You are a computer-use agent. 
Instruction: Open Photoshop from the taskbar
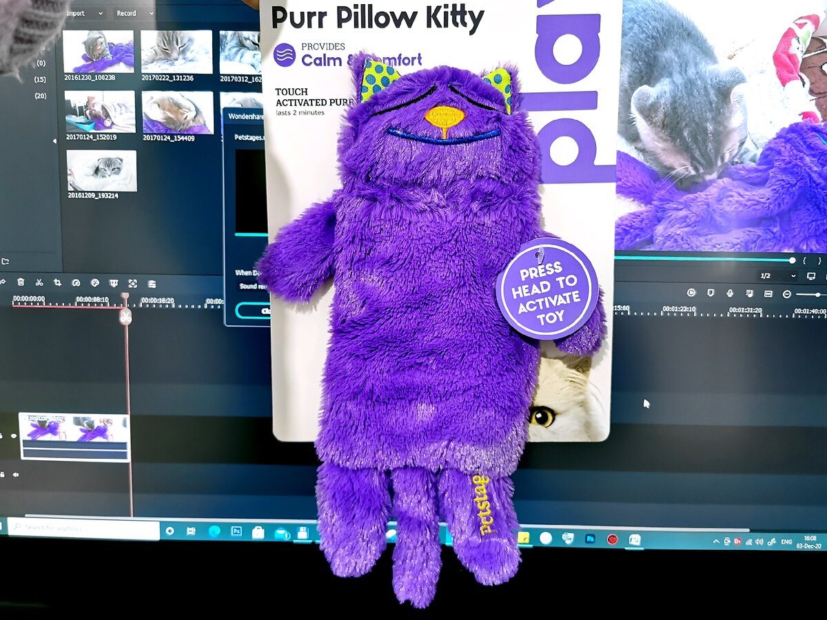point(236,532)
